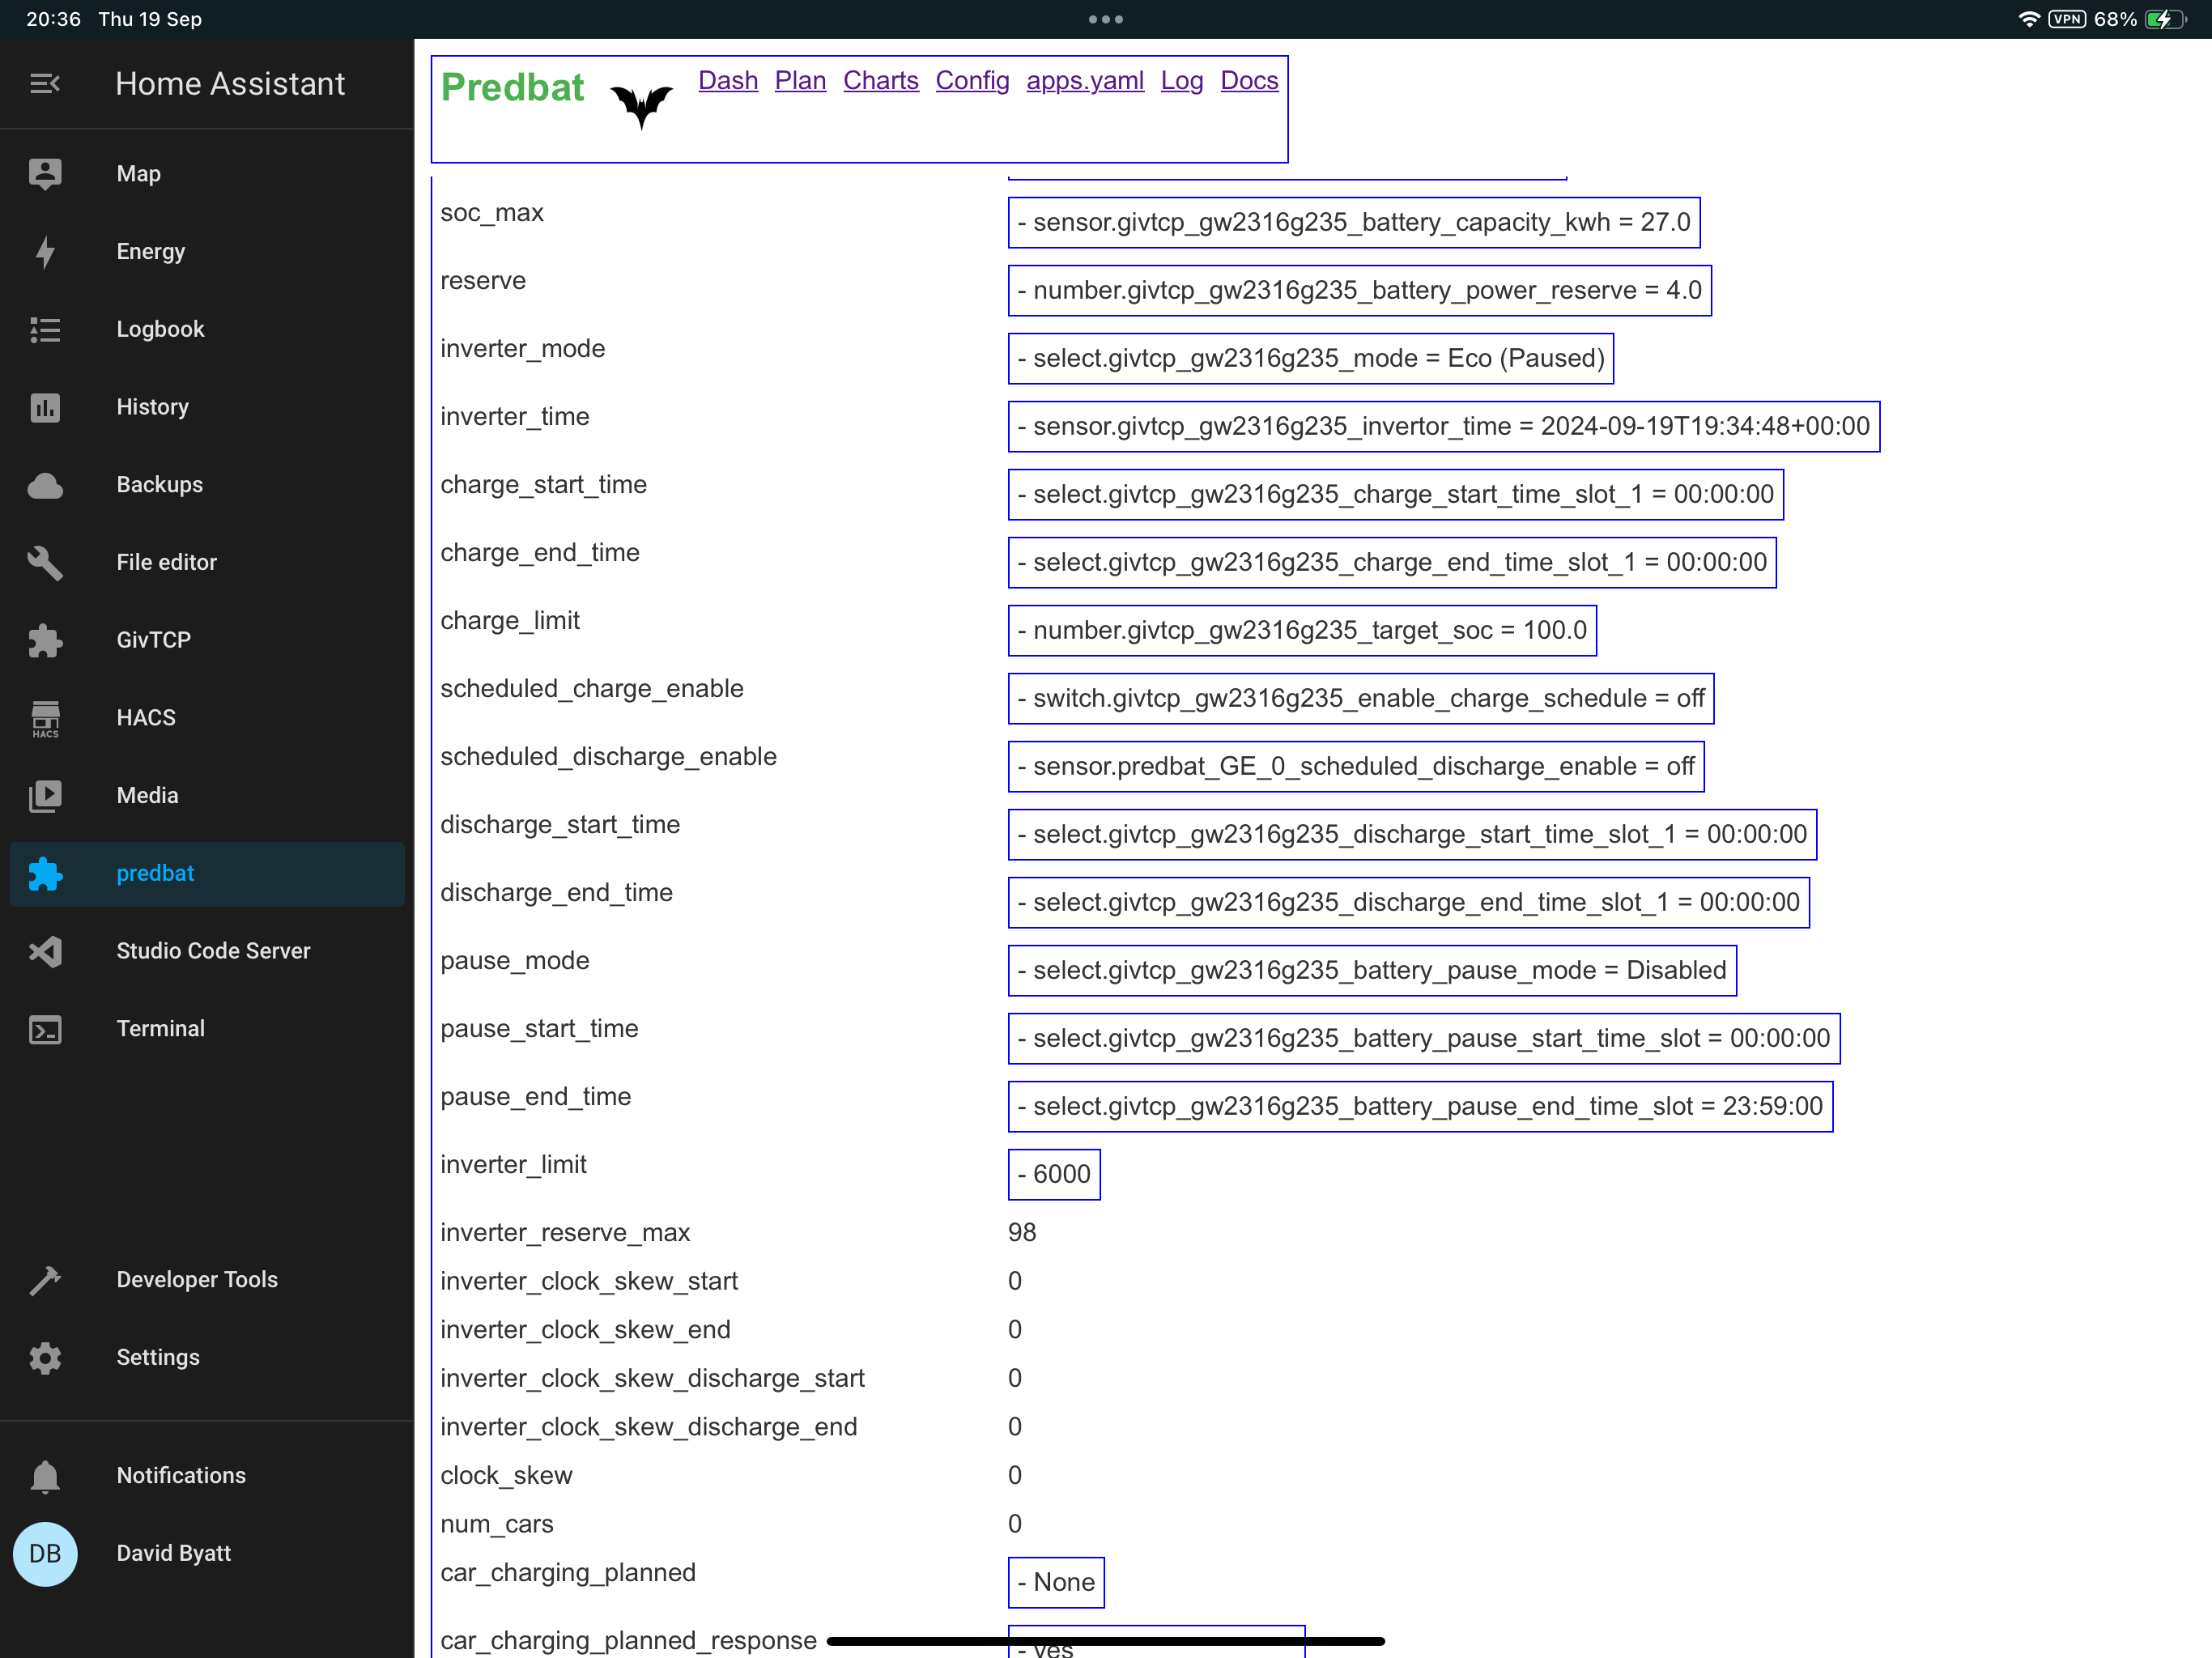This screenshot has width=2212, height=1658.
Task: Open the History menu item
Action: [x=207, y=407]
